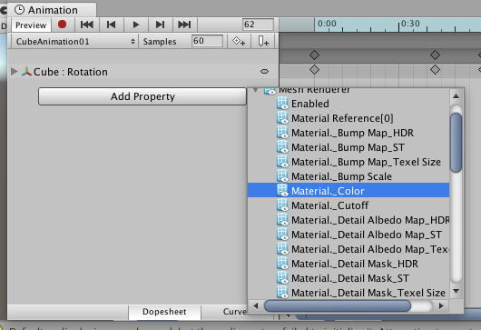Select the Animation window tab
Viewport: 481px width, 330px height.
[x=52, y=10]
